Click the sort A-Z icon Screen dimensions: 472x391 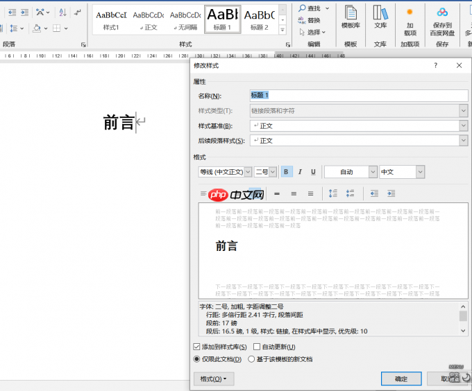click(x=62, y=12)
